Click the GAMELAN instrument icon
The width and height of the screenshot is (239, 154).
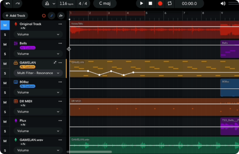pyautogui.click(x=16, y=63)
